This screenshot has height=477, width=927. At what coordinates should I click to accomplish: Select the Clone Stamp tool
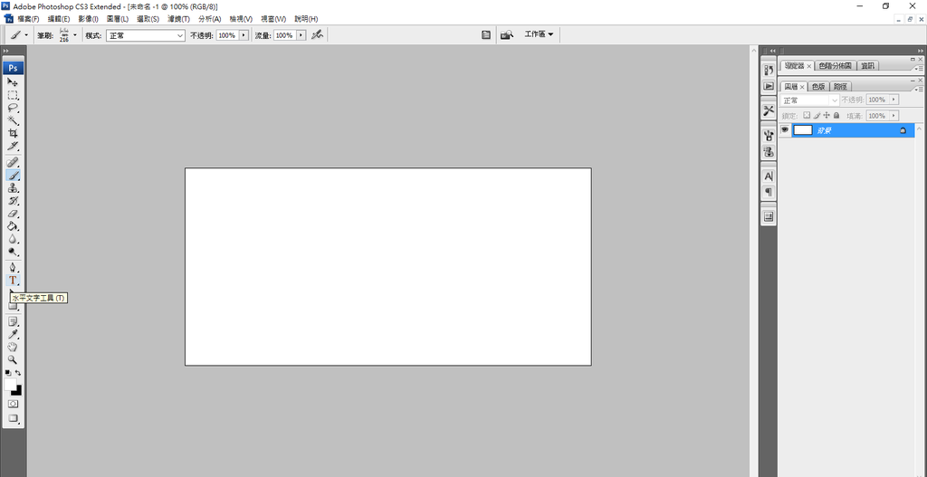tap(13, 188)
